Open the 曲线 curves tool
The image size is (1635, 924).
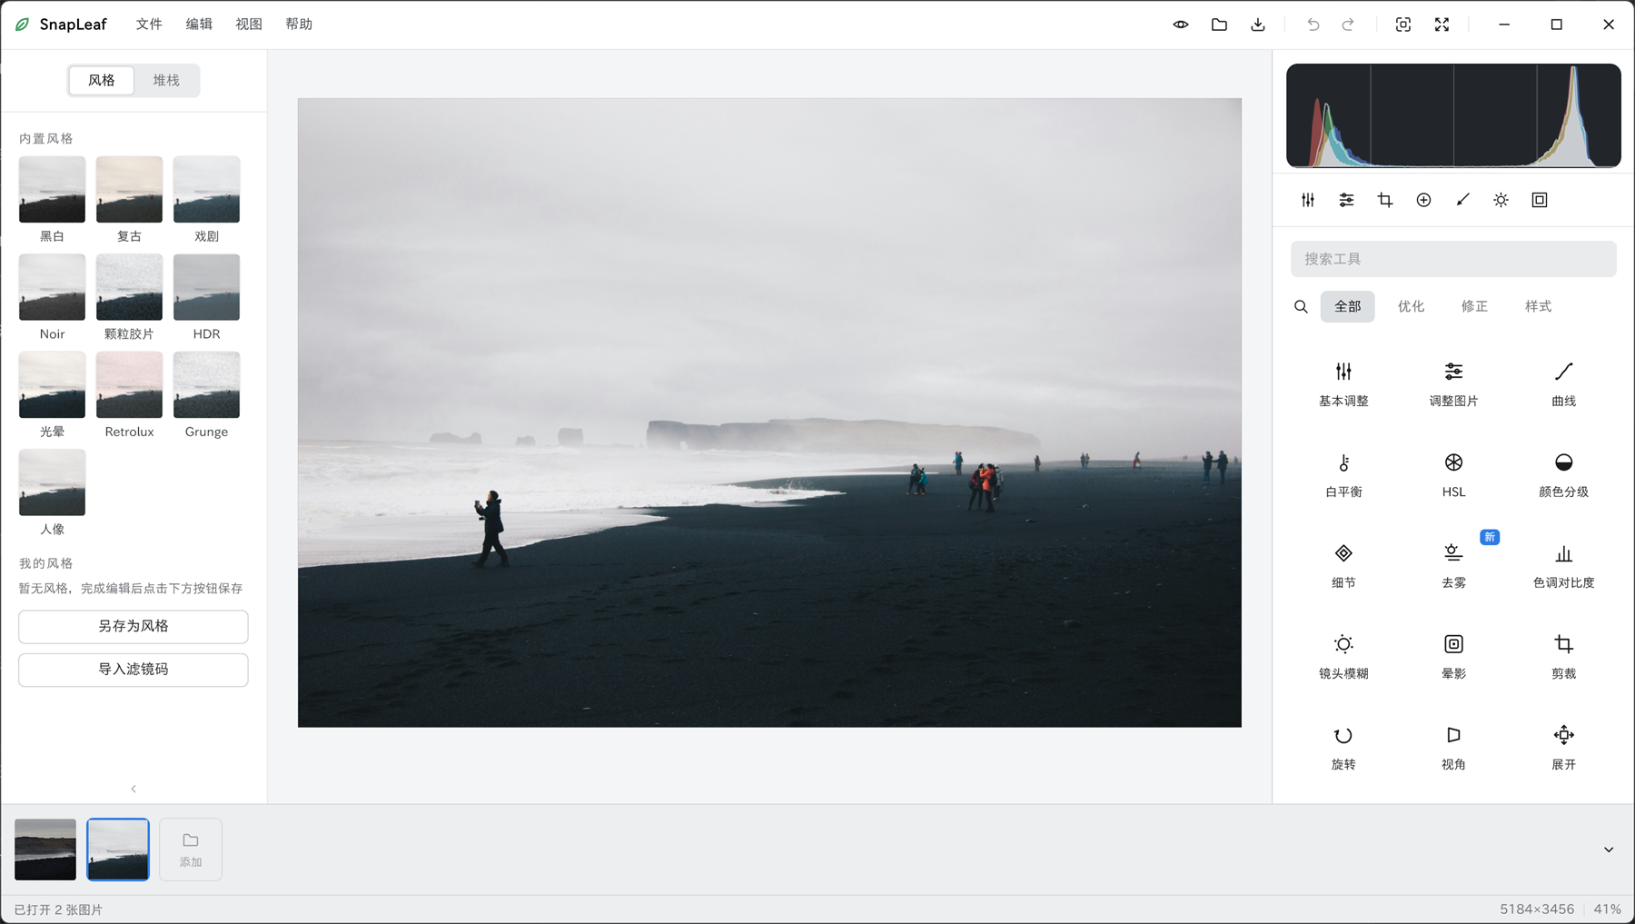1563,384
